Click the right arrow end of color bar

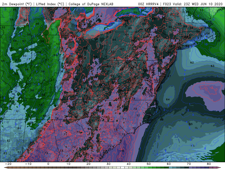click(x=219, y=168)
